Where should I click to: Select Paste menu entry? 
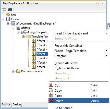(79, 95)
